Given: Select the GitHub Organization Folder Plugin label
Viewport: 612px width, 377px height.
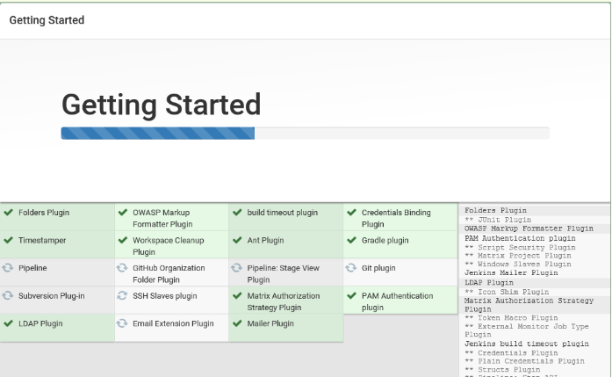Looking at the screenshot, I should (169, 274).
